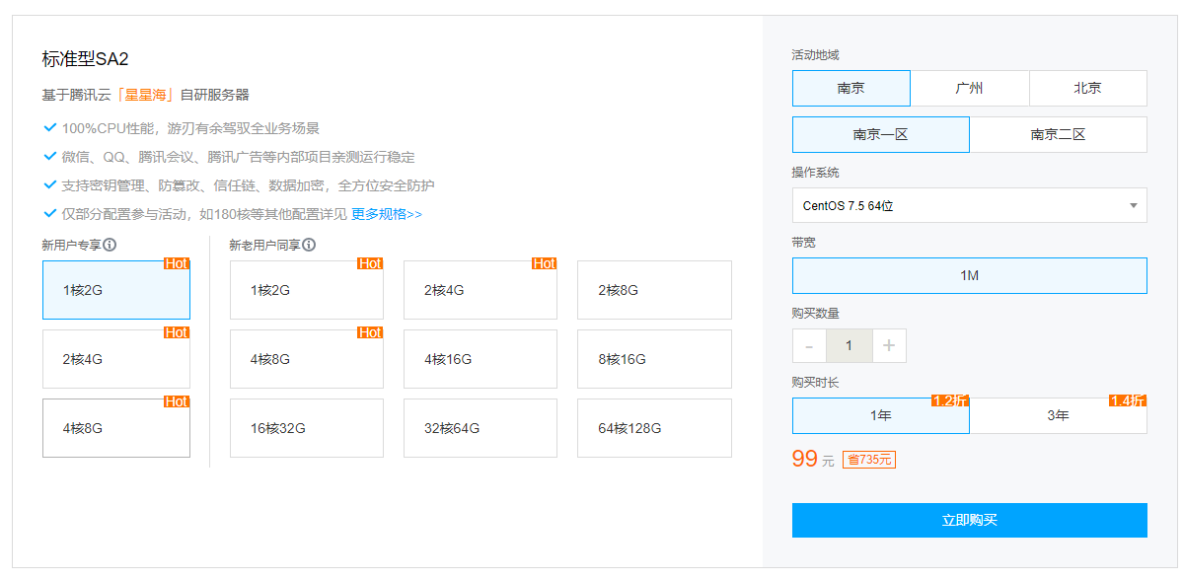This screenshot has width=1183, height=580.
Task: Open the 更多规格>> link
Action: pyautogui.click(x=387, y=214)
